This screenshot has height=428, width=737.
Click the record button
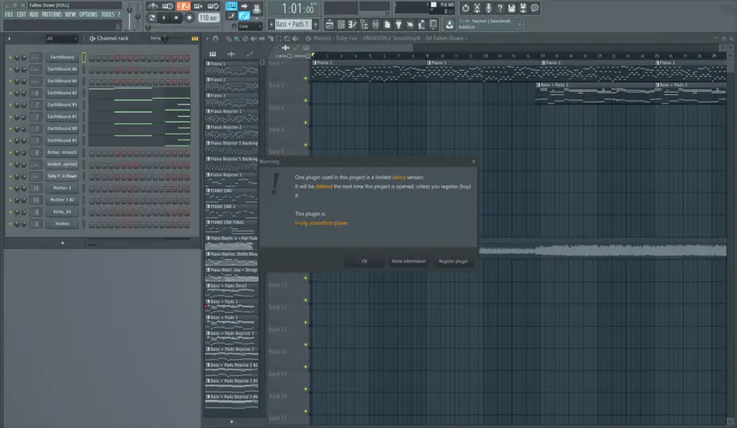[x=189, y=18]
